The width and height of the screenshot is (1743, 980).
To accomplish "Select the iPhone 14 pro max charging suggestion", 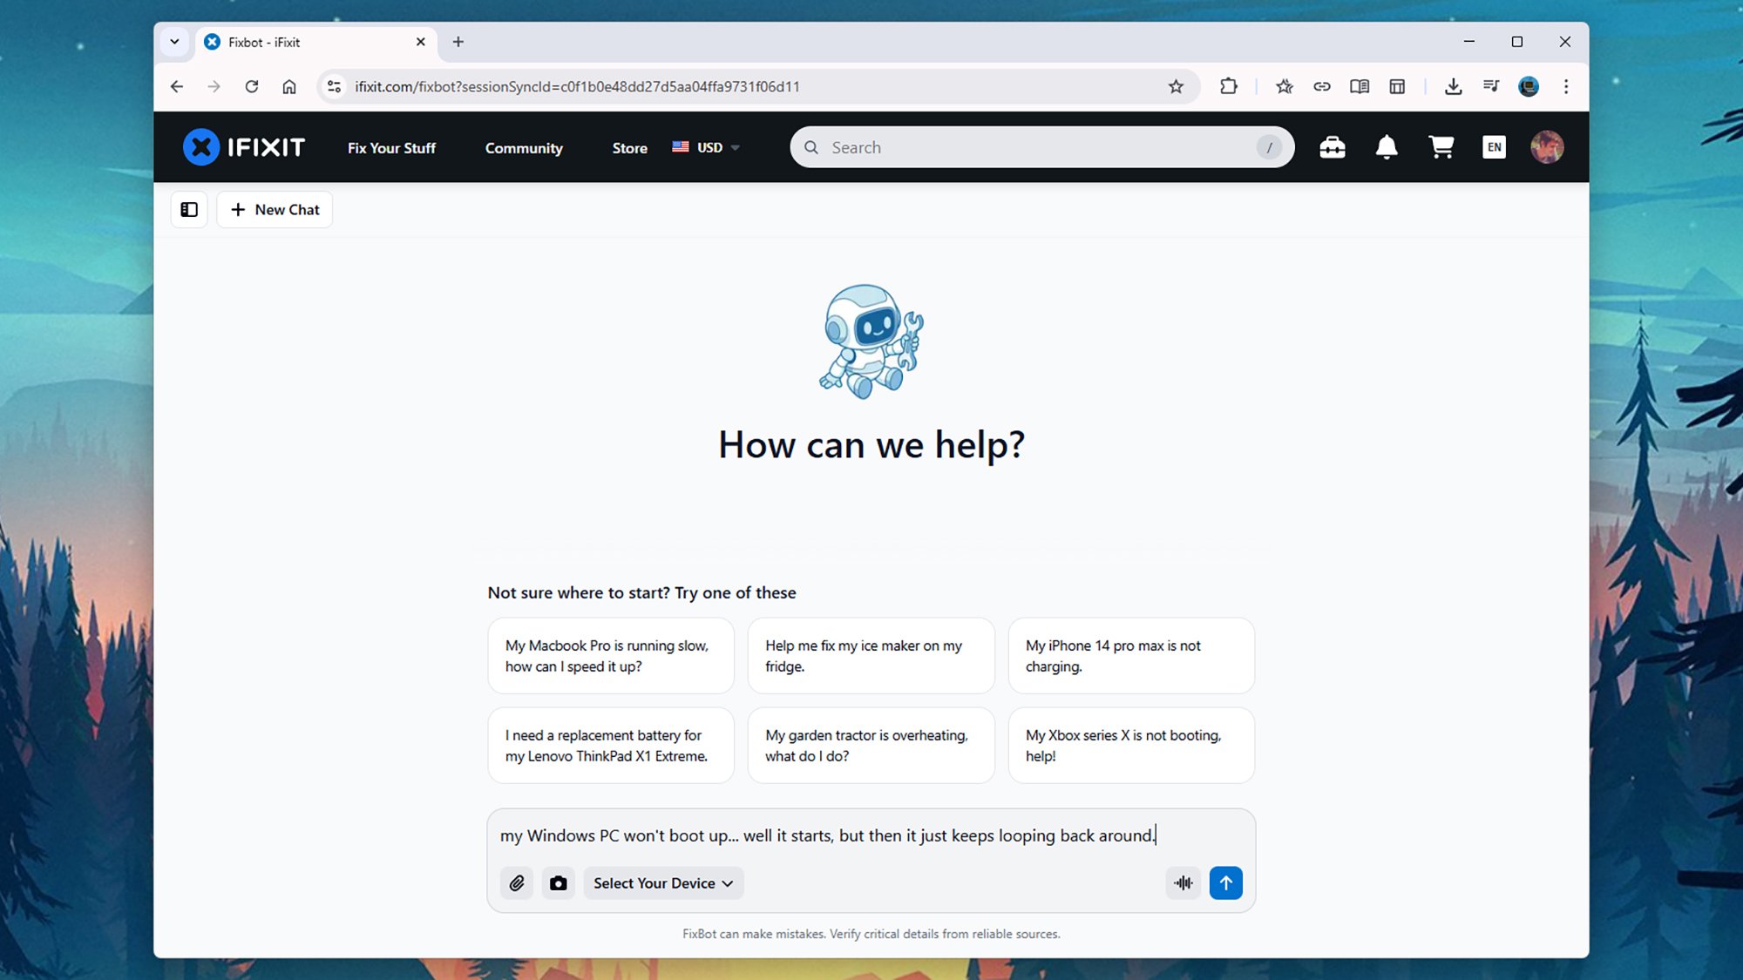I will [1130, 655].
